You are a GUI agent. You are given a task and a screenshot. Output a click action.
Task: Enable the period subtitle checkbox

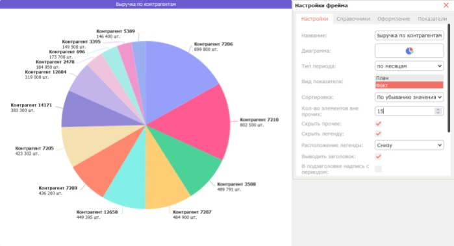tap(378, 169)
